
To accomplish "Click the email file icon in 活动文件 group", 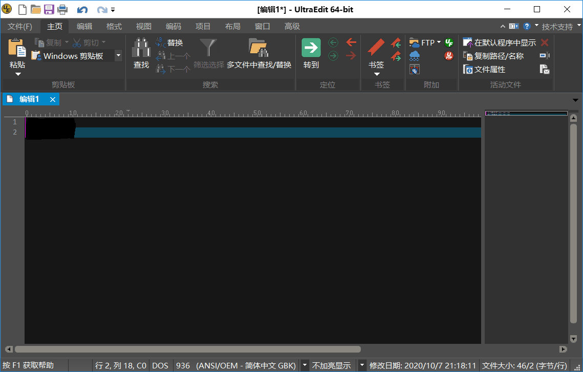I will (x=545, y=69).
